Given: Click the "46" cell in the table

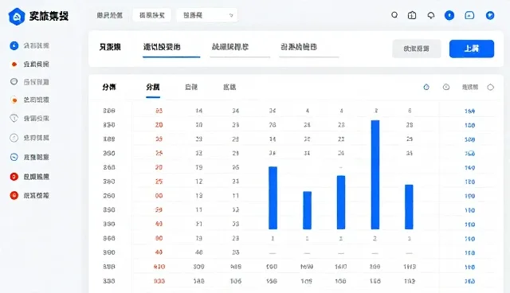Looking at the screenshot, I should tap(198, 252).
